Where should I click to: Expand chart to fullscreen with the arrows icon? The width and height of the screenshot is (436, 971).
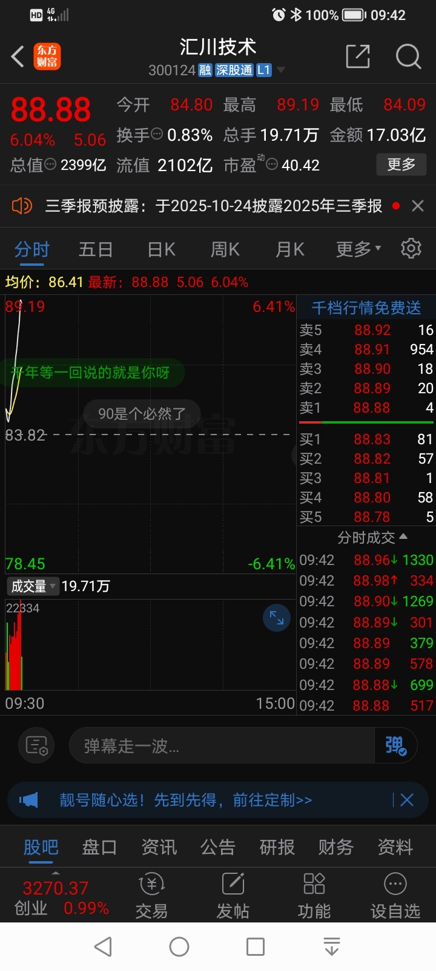277,618
